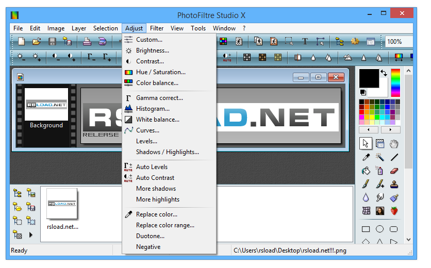The width and height of the screenshot is (431, 268).
Task: Minimize the inner image window
Action: (x=301, y=77)
